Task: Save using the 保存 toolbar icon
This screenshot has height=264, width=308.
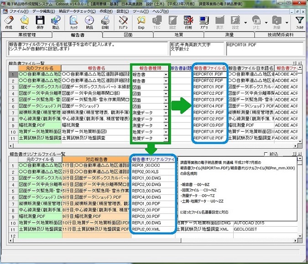Action: 40,22
